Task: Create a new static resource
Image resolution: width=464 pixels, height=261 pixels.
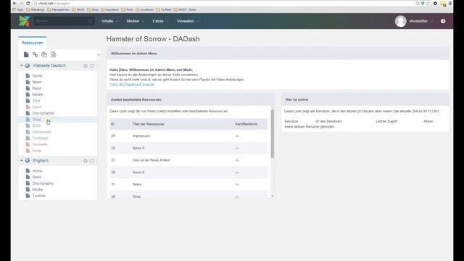Action: [x=53, y=54]
